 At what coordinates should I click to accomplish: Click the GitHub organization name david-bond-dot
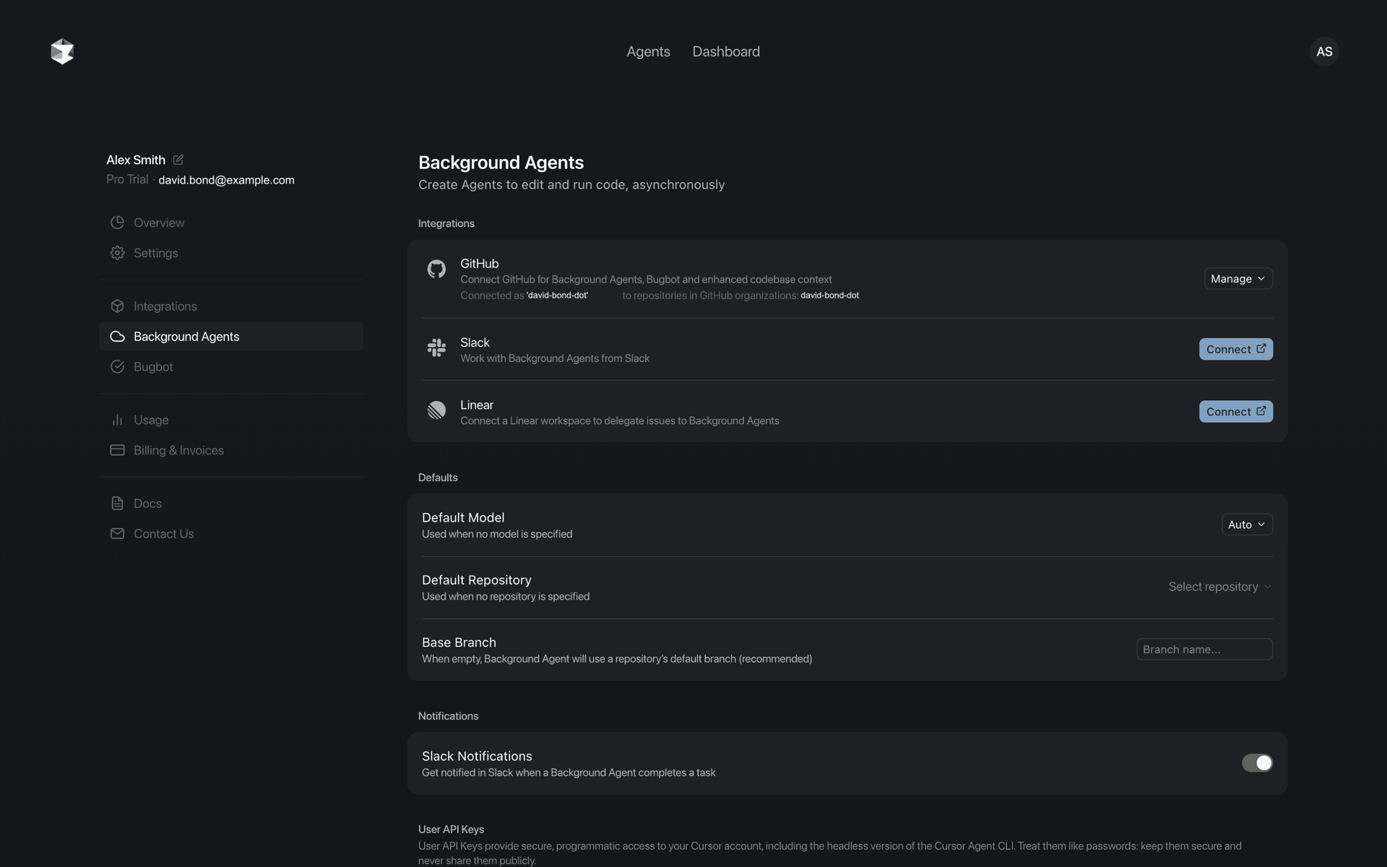point(829,296)
